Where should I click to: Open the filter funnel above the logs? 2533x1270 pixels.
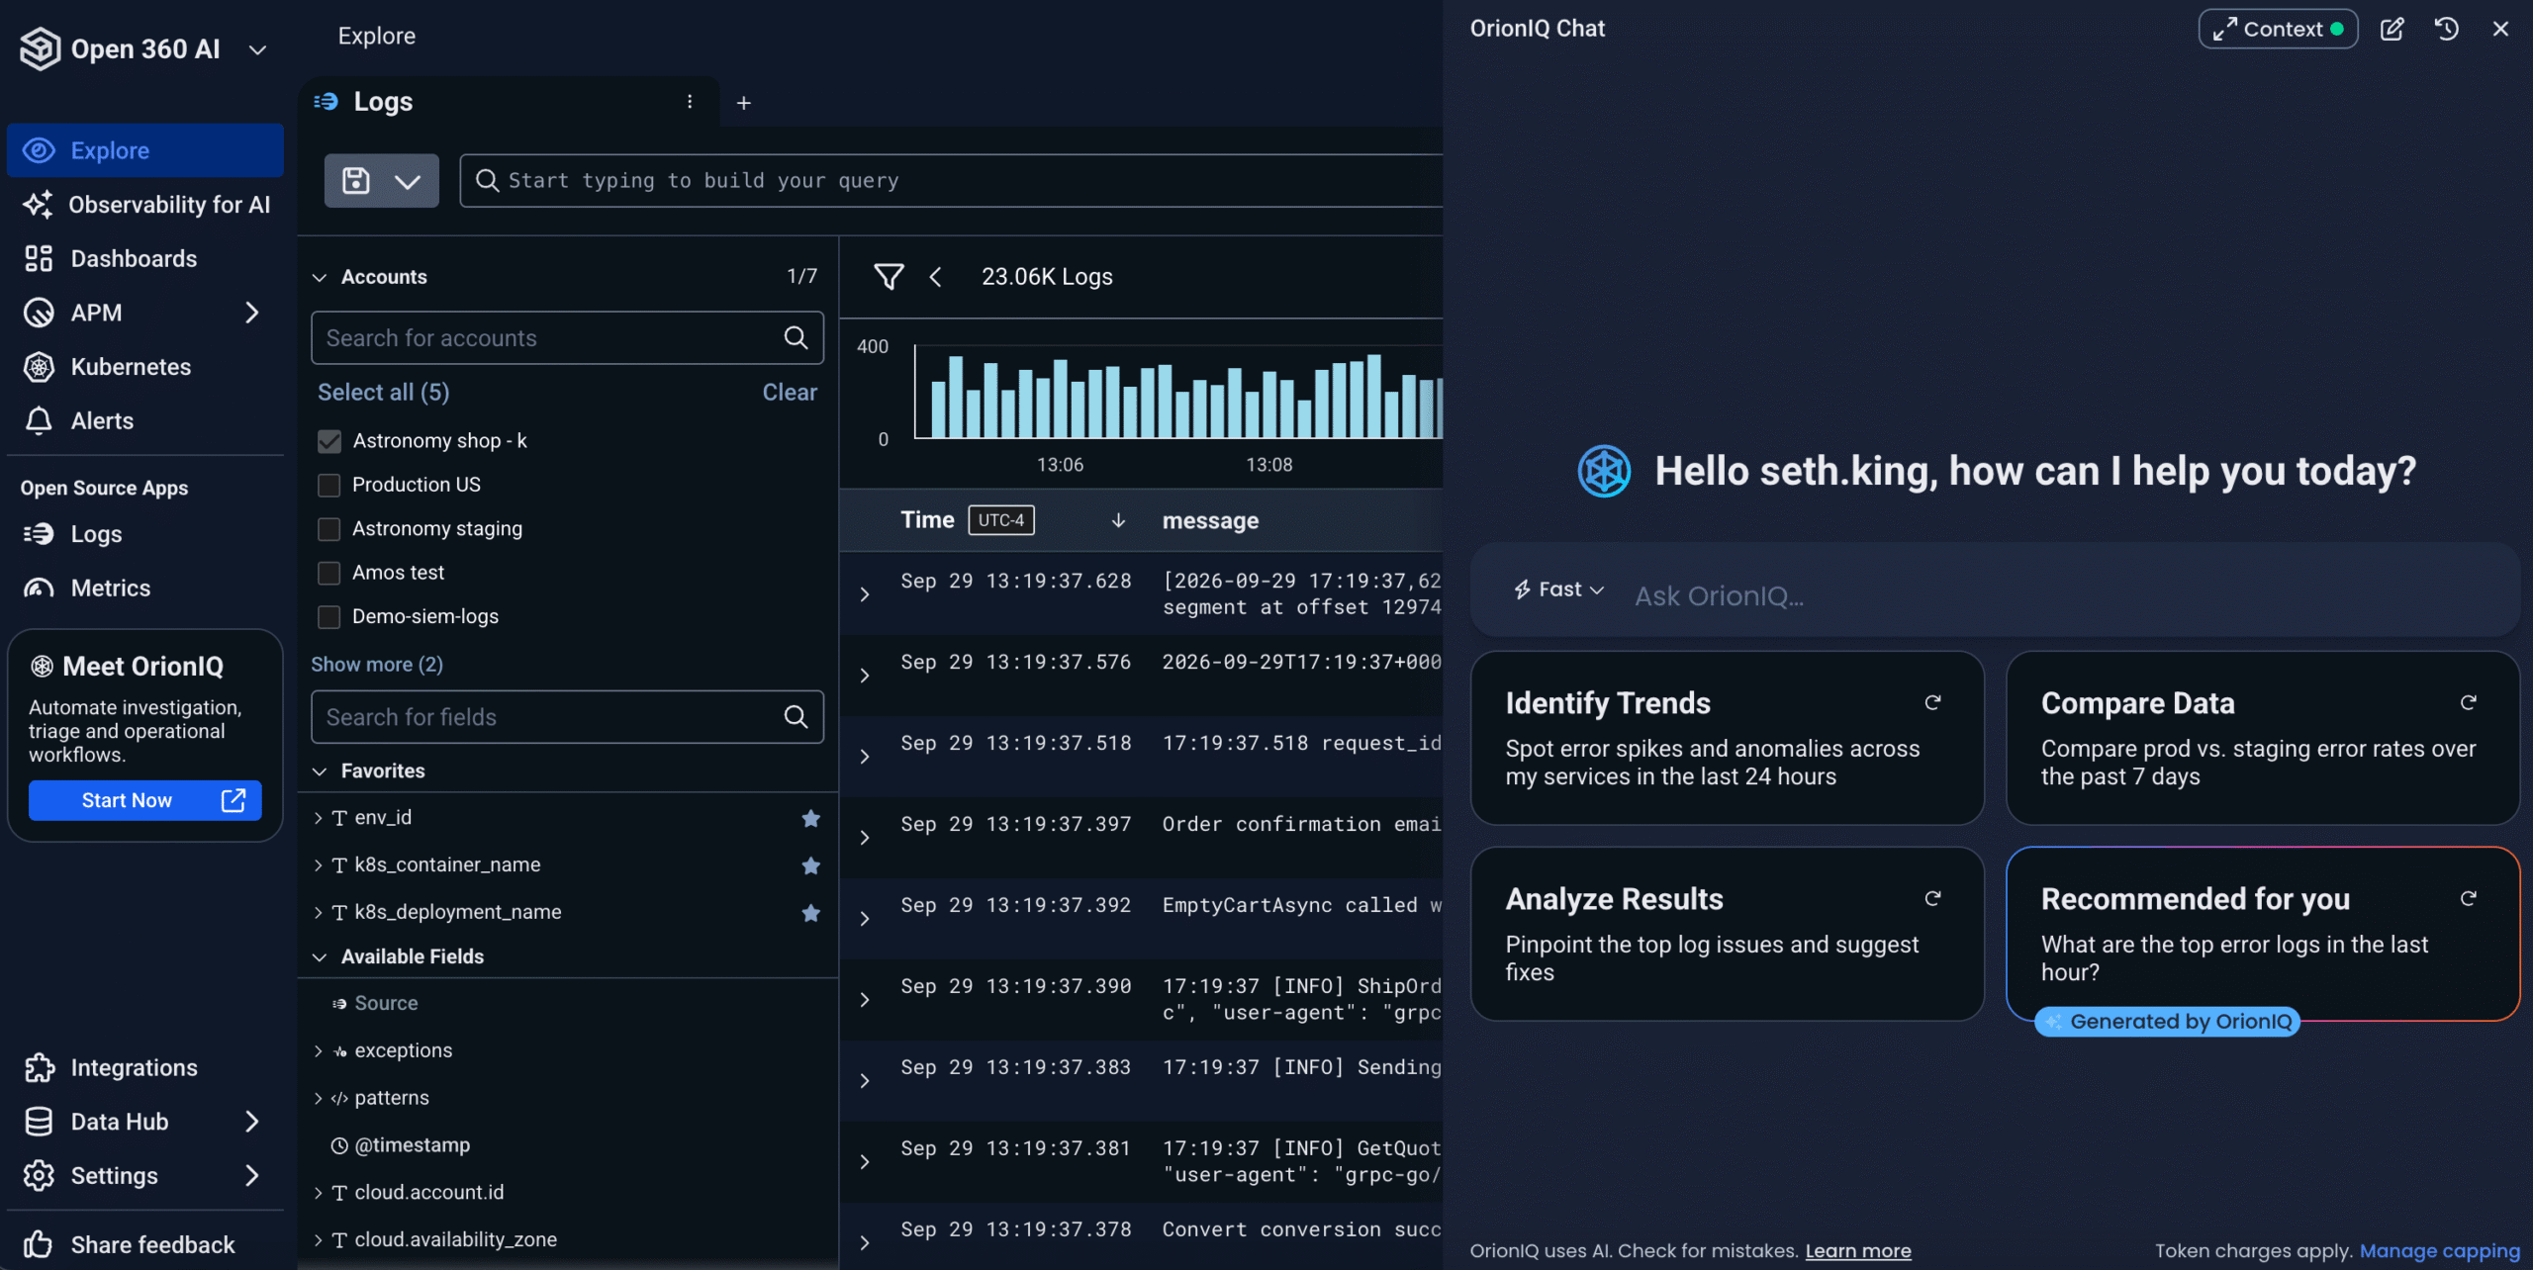click(x=889, y=277)
